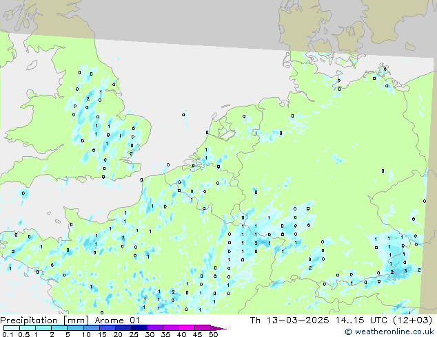Click the '14..15 UTC' time range text
The width and height of the screenshot is (437, 337).
coord(361,320)
